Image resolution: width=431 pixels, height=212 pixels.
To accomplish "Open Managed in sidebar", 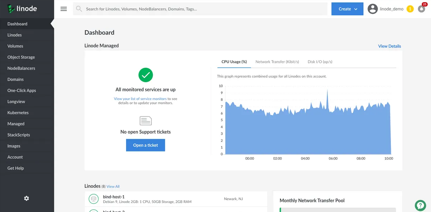I will pos(27,124).
